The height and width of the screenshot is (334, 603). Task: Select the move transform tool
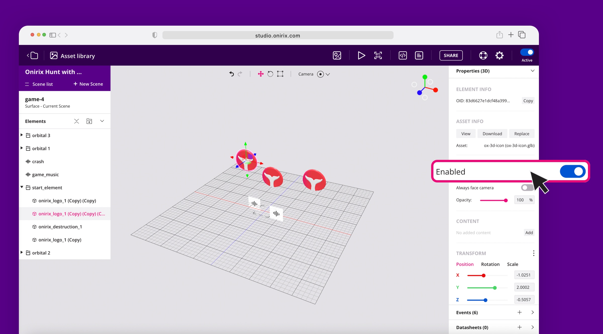point(261,74)
